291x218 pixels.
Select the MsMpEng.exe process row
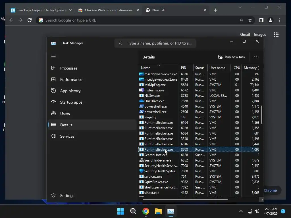point(199,85)
